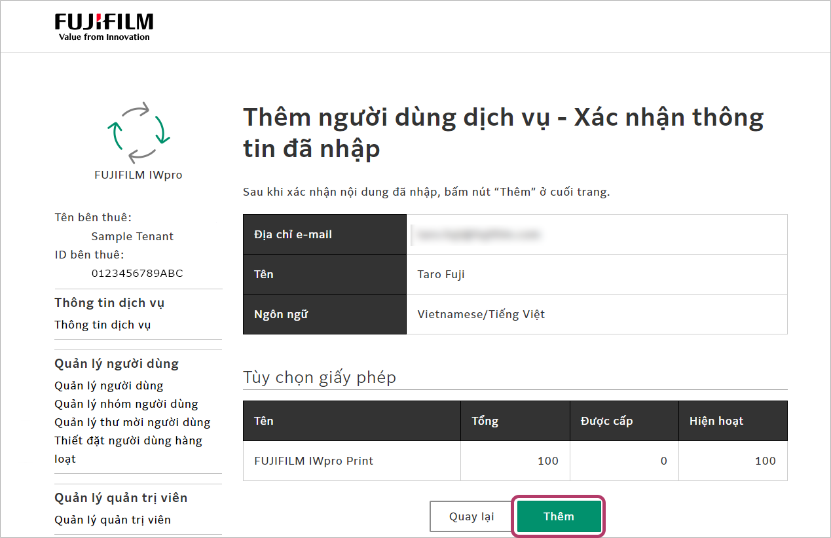This screenshot has height=538, width=831.
Task: Click the Ngôn ngữ row header
Action: tap(325, 314)
